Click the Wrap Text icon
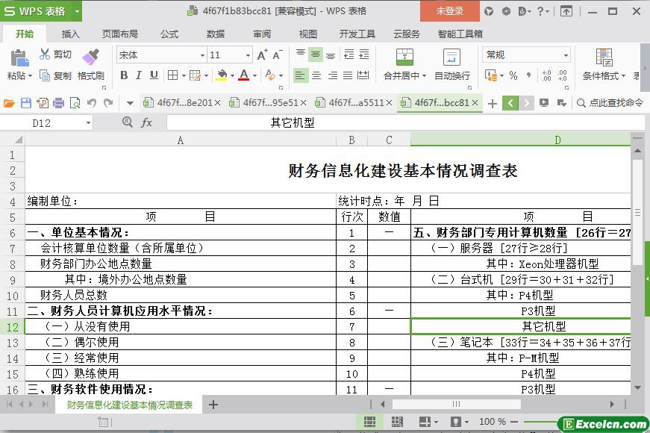Viewport: 650px width, 433px height. point(451,57)
